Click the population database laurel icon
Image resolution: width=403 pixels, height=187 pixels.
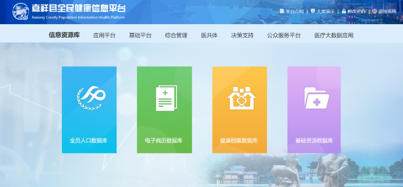91,98
